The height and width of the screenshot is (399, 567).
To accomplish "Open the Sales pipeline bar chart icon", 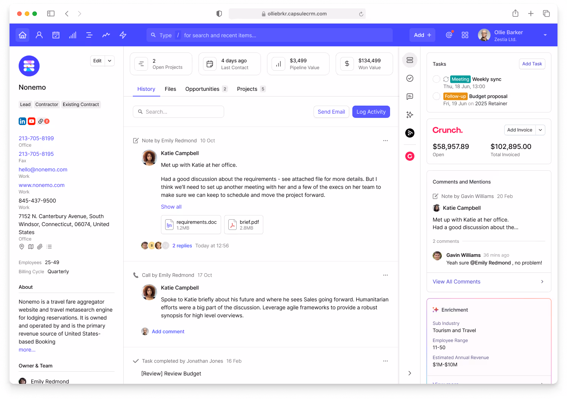I will pos(73,35).
